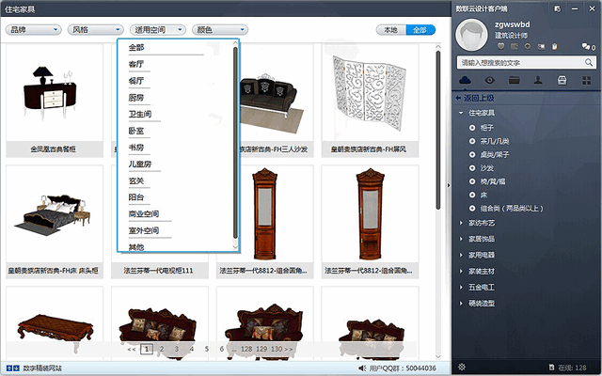Screen dimensions: 602x376
Task: Choose 餐厅 in the space list
Action: pos(136,81)
